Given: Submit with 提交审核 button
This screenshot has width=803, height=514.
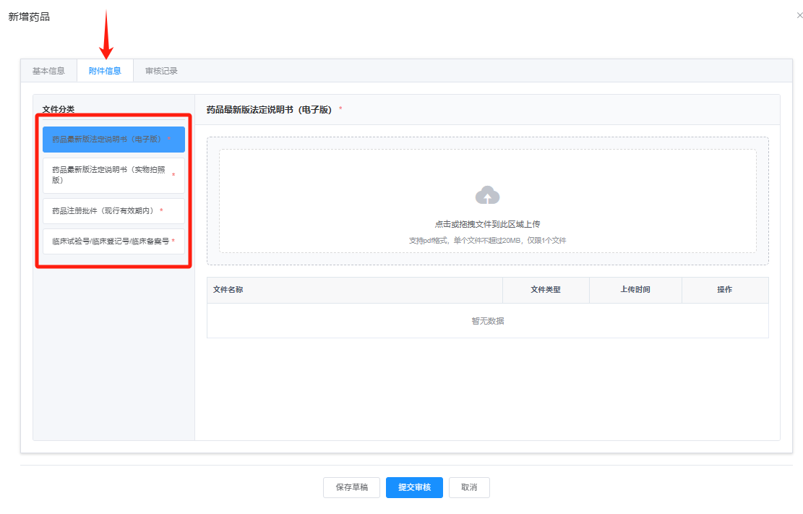Looking at the screenshot, I should click(414, 487).
